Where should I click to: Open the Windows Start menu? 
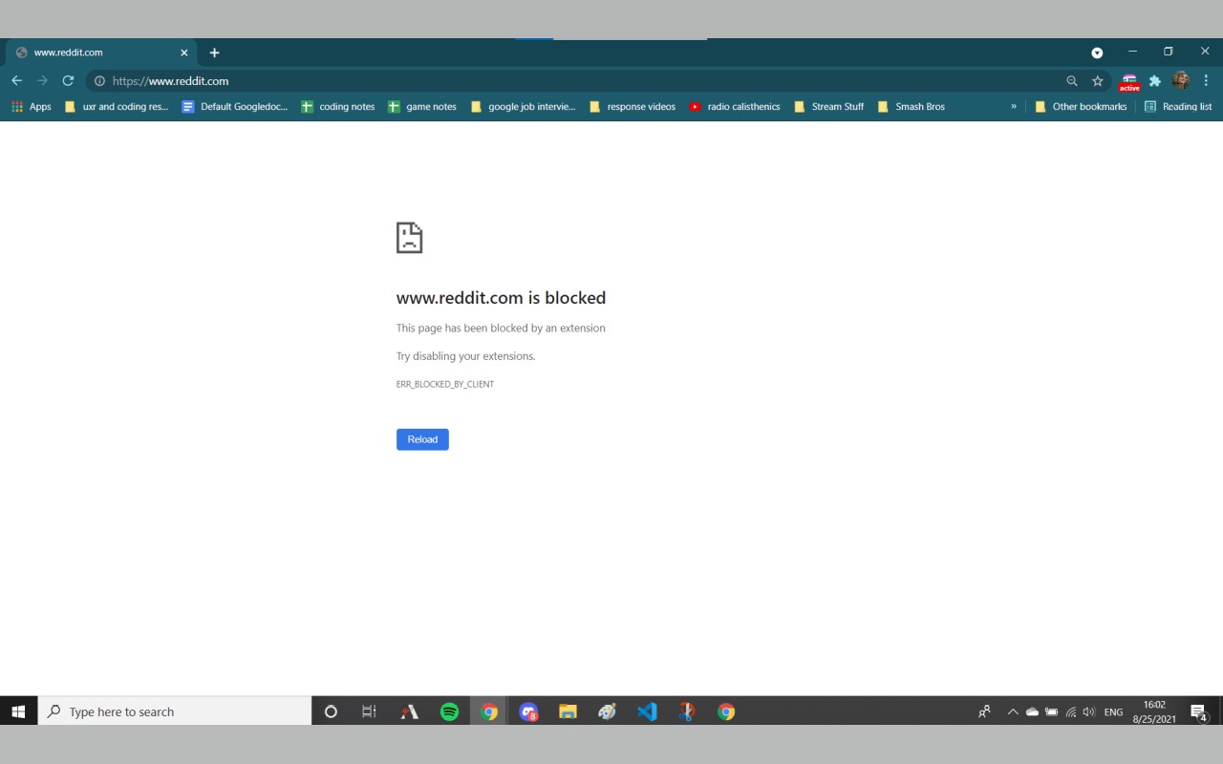pos(18,711)
